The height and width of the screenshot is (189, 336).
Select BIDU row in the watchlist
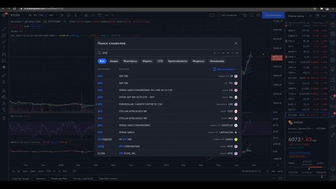point(307,30)
